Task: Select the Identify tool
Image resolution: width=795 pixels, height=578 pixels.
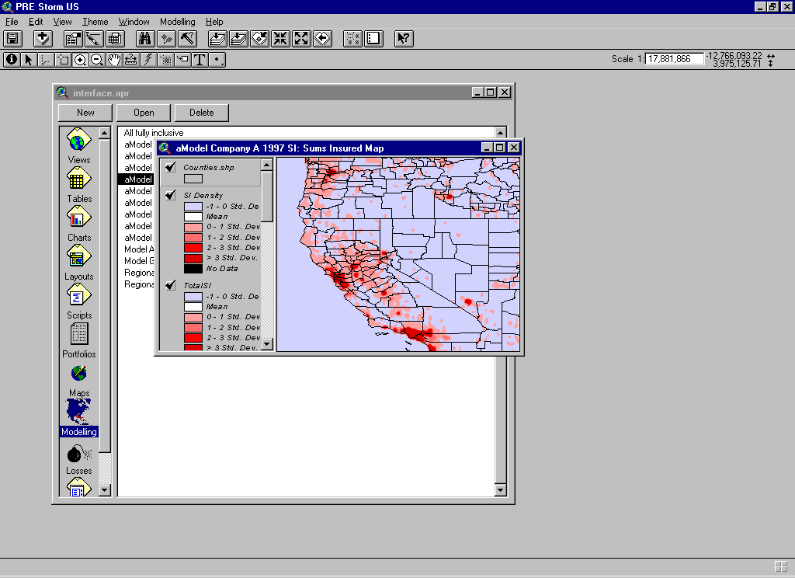Action: 12,59
